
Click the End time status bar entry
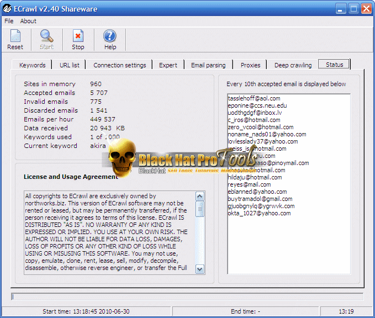coord(245,311)
